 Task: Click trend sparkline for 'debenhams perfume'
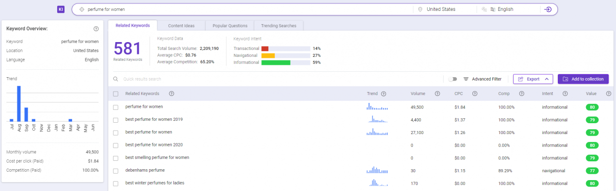click(x=377, y=170)
